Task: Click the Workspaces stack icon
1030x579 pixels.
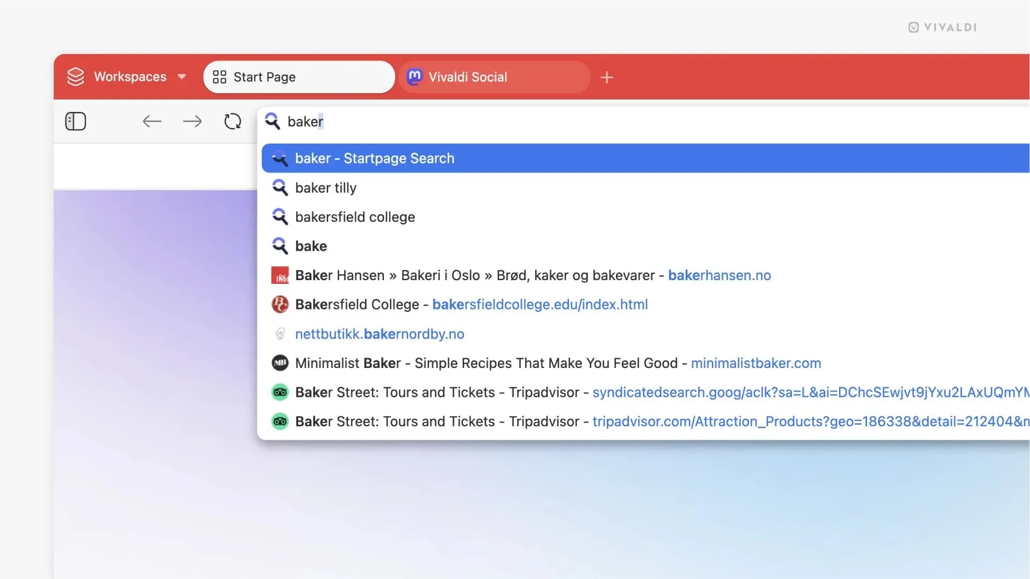Action: click(76, 77)
